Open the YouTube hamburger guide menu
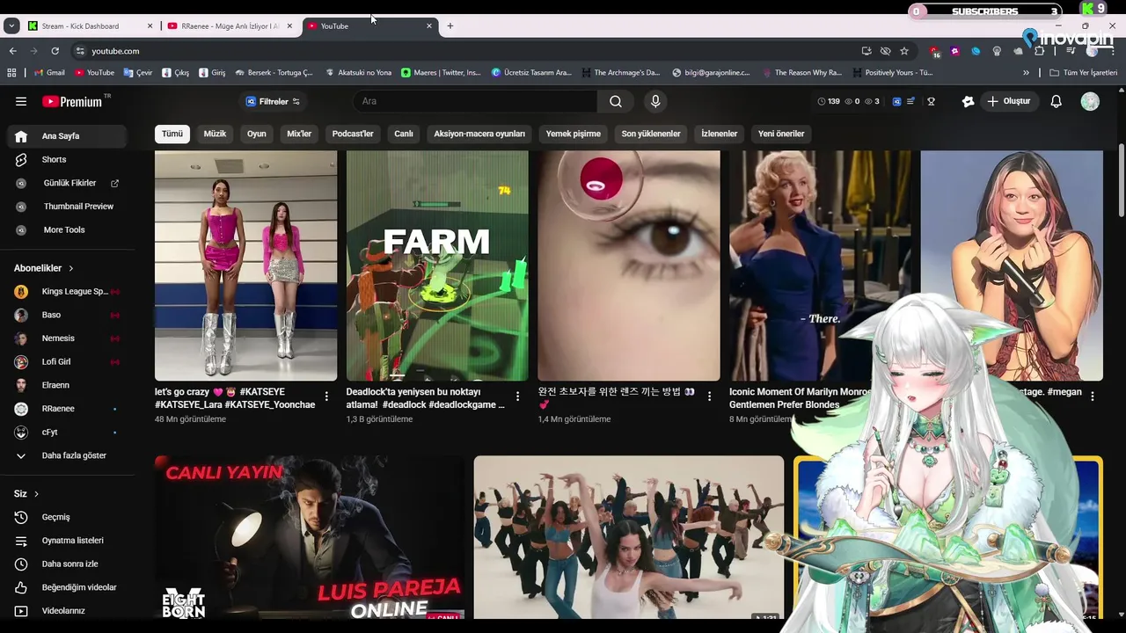 (x=21, y=101)
